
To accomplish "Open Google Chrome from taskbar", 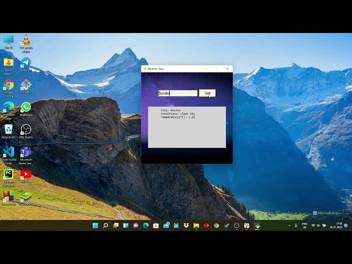I will [216, 226].
